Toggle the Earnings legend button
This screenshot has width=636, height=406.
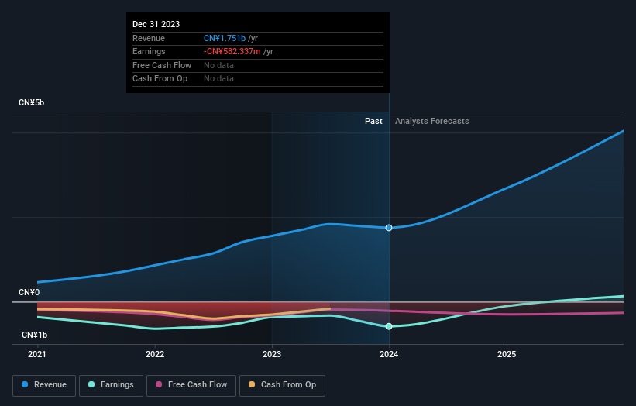(111, 385)
